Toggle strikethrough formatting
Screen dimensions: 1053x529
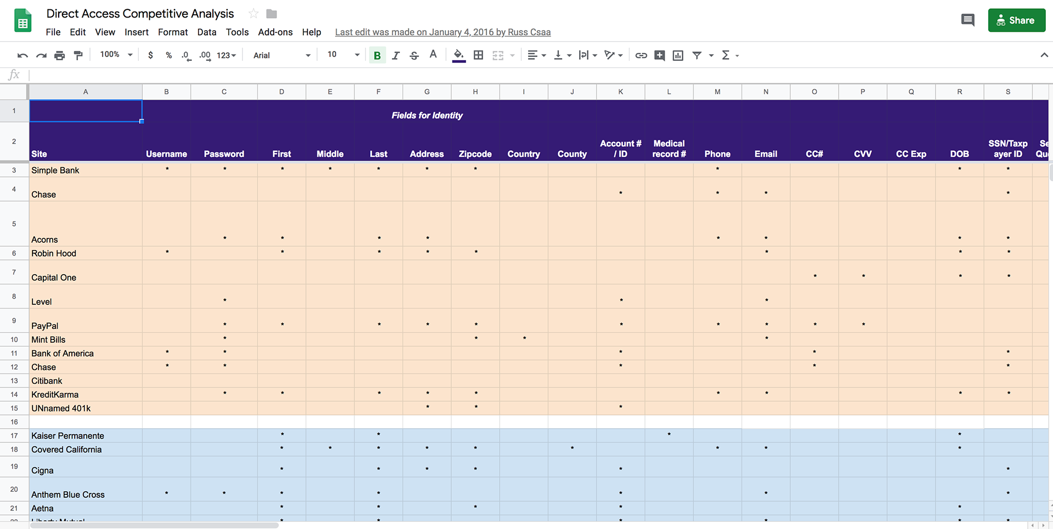point(414,55)
